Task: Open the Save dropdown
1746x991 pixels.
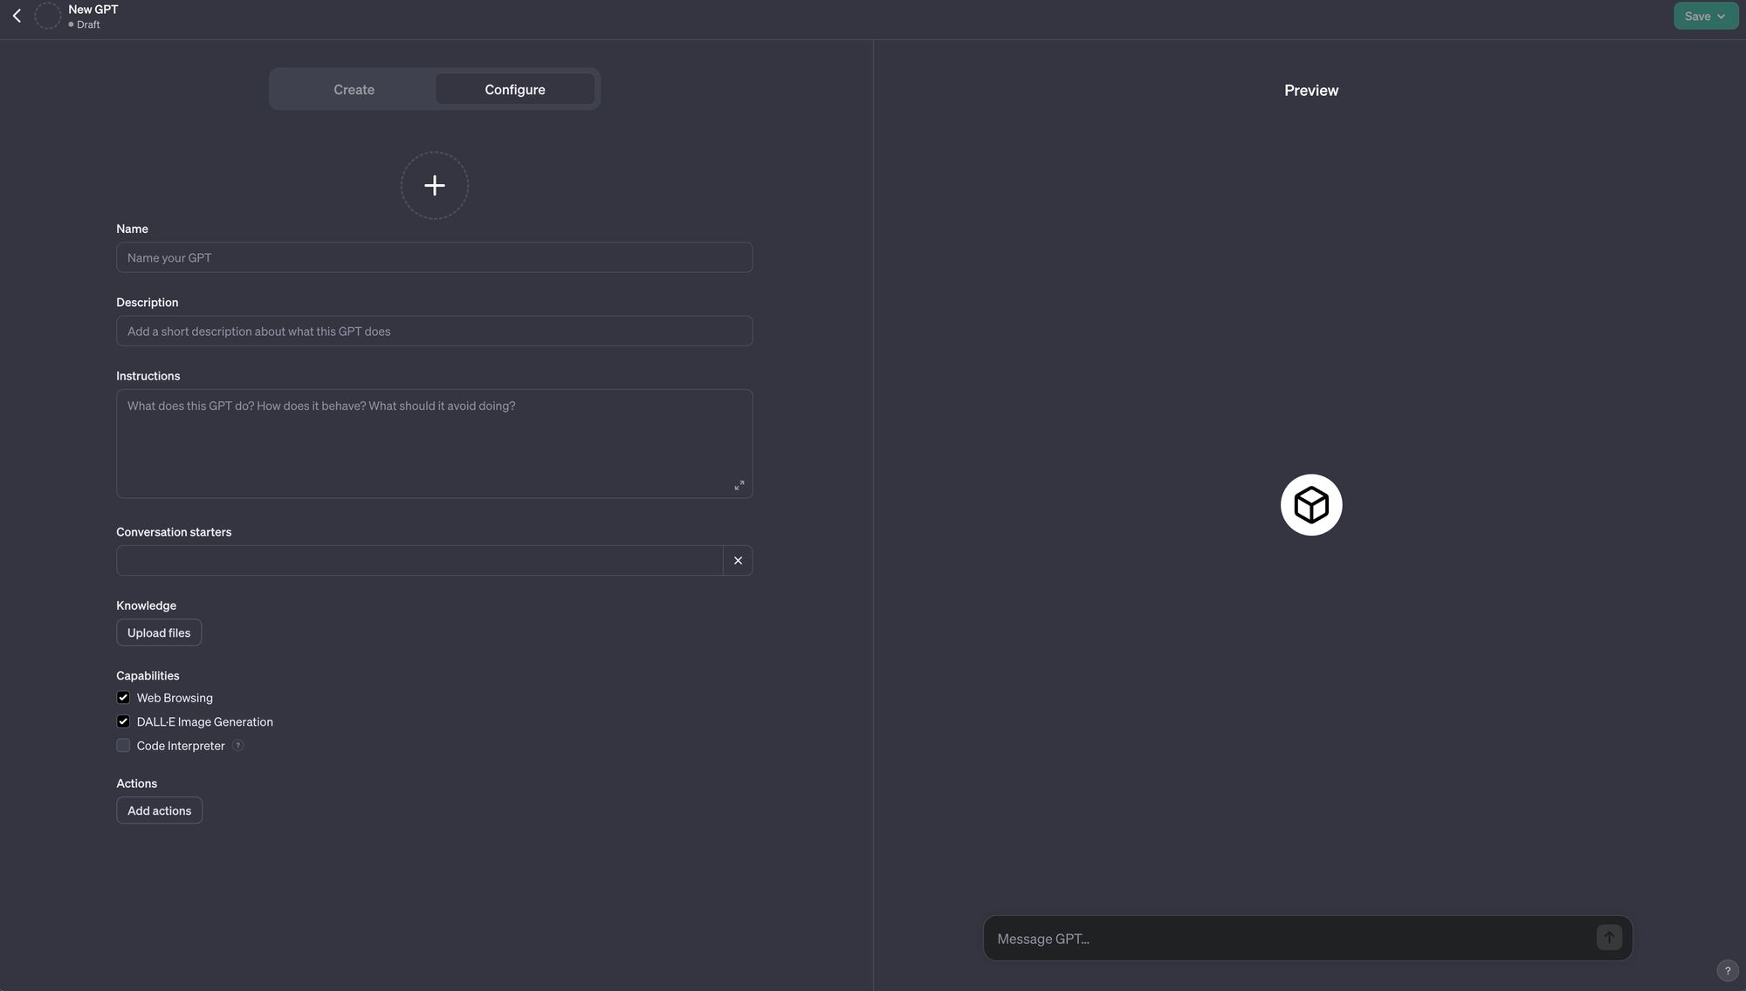Action: tap(1705, 16)
